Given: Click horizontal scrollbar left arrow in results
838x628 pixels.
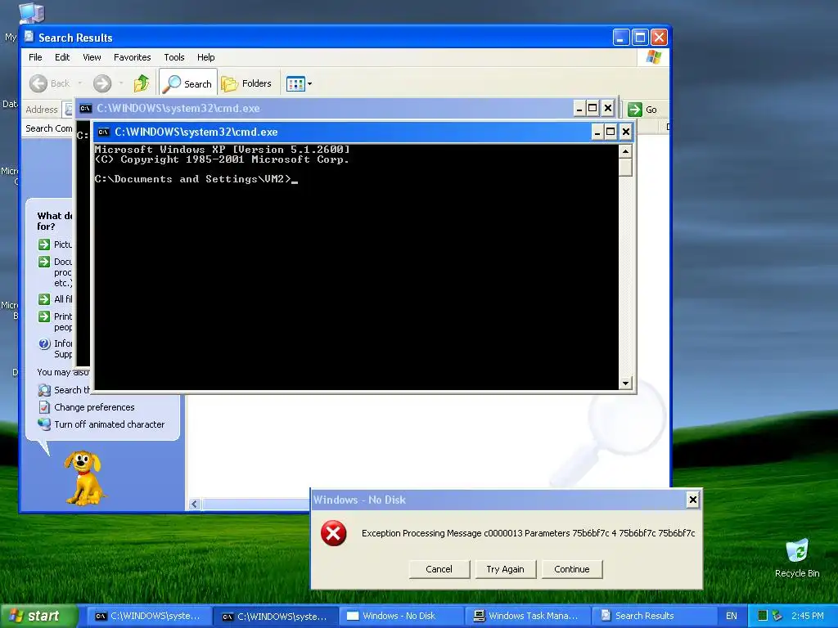Looking at the screenshot, I should 195,504.
